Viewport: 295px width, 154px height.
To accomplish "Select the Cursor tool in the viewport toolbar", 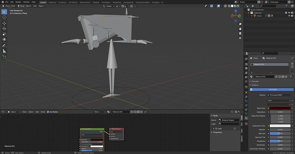I will click(4, 17).
